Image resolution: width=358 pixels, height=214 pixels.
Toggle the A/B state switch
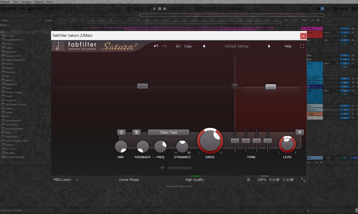click(x=178, y=46)
